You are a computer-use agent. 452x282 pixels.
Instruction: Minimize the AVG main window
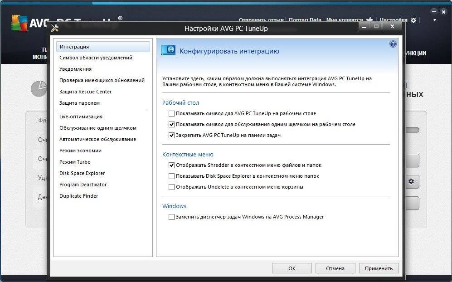click(434, 11)
